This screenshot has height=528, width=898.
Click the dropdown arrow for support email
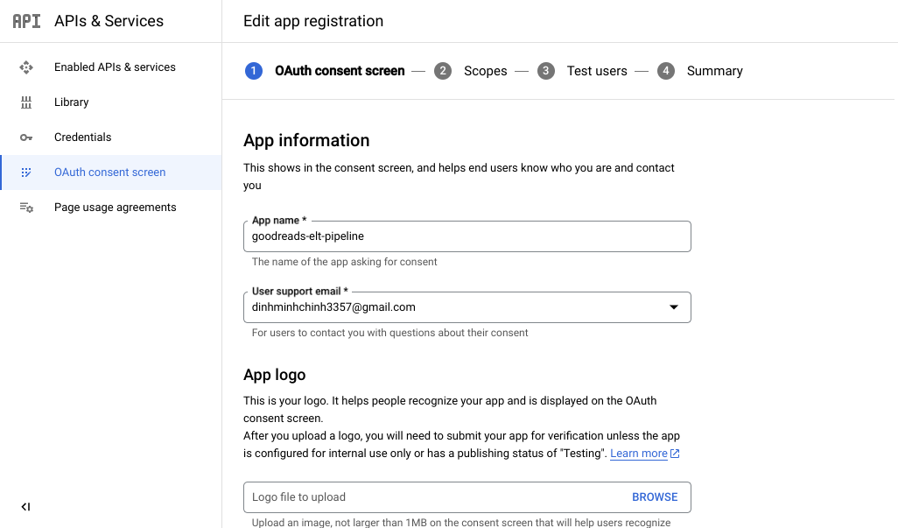pyautogui.click(x=673, y=307)
